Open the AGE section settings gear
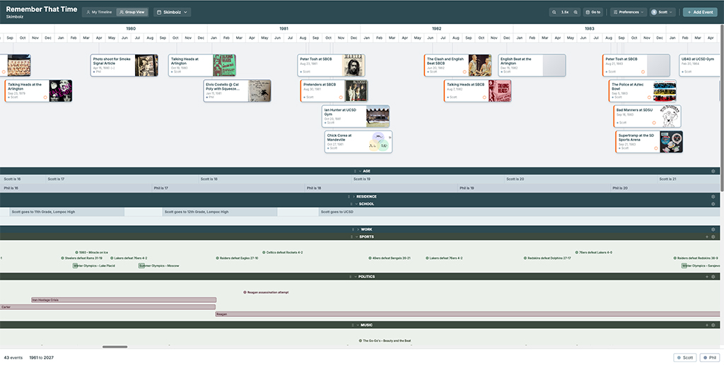The width and height of the screenshot is (724, 365). tap(713, 171)
